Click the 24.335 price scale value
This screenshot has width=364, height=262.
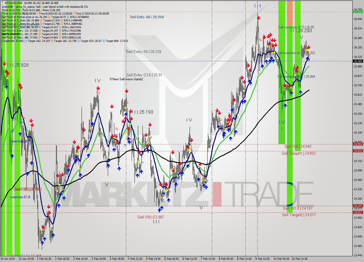[x=358, y=189]
